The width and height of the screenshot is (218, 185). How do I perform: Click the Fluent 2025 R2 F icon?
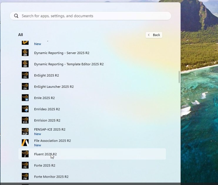pos(25,154)
